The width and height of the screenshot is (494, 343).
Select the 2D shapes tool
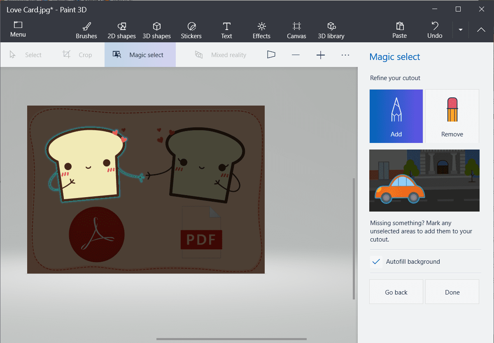(x=121, y=30)
